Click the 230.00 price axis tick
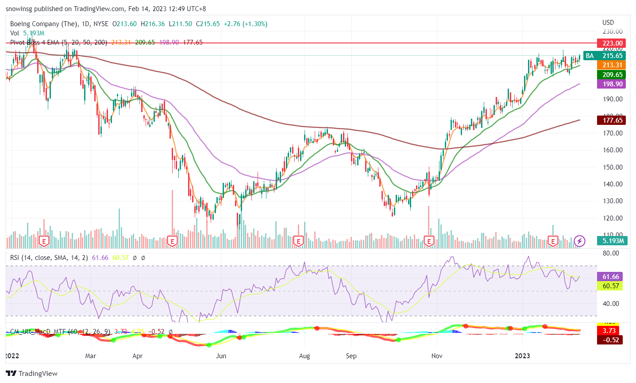 [613, 32]
